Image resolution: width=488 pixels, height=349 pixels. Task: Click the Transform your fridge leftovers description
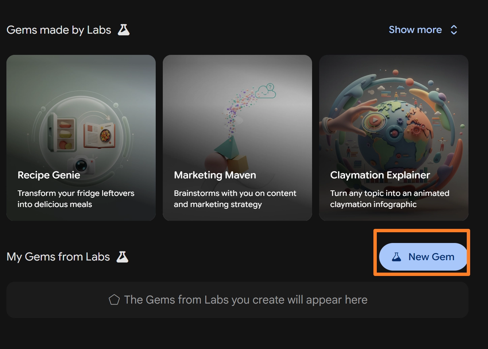point(76,199)
